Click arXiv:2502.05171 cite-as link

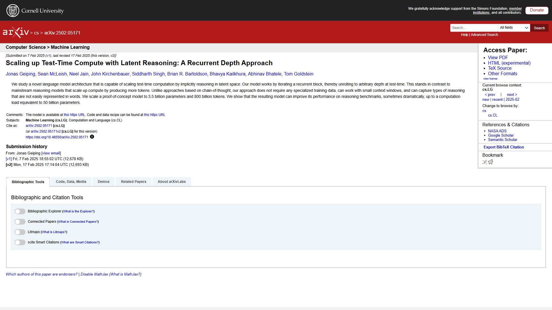pos(39,126)
